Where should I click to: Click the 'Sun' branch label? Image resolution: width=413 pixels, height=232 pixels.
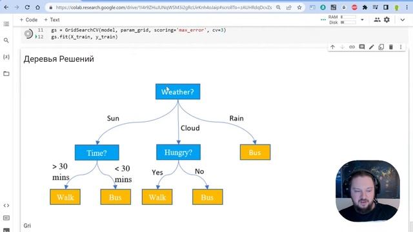(x=113, y=119)
